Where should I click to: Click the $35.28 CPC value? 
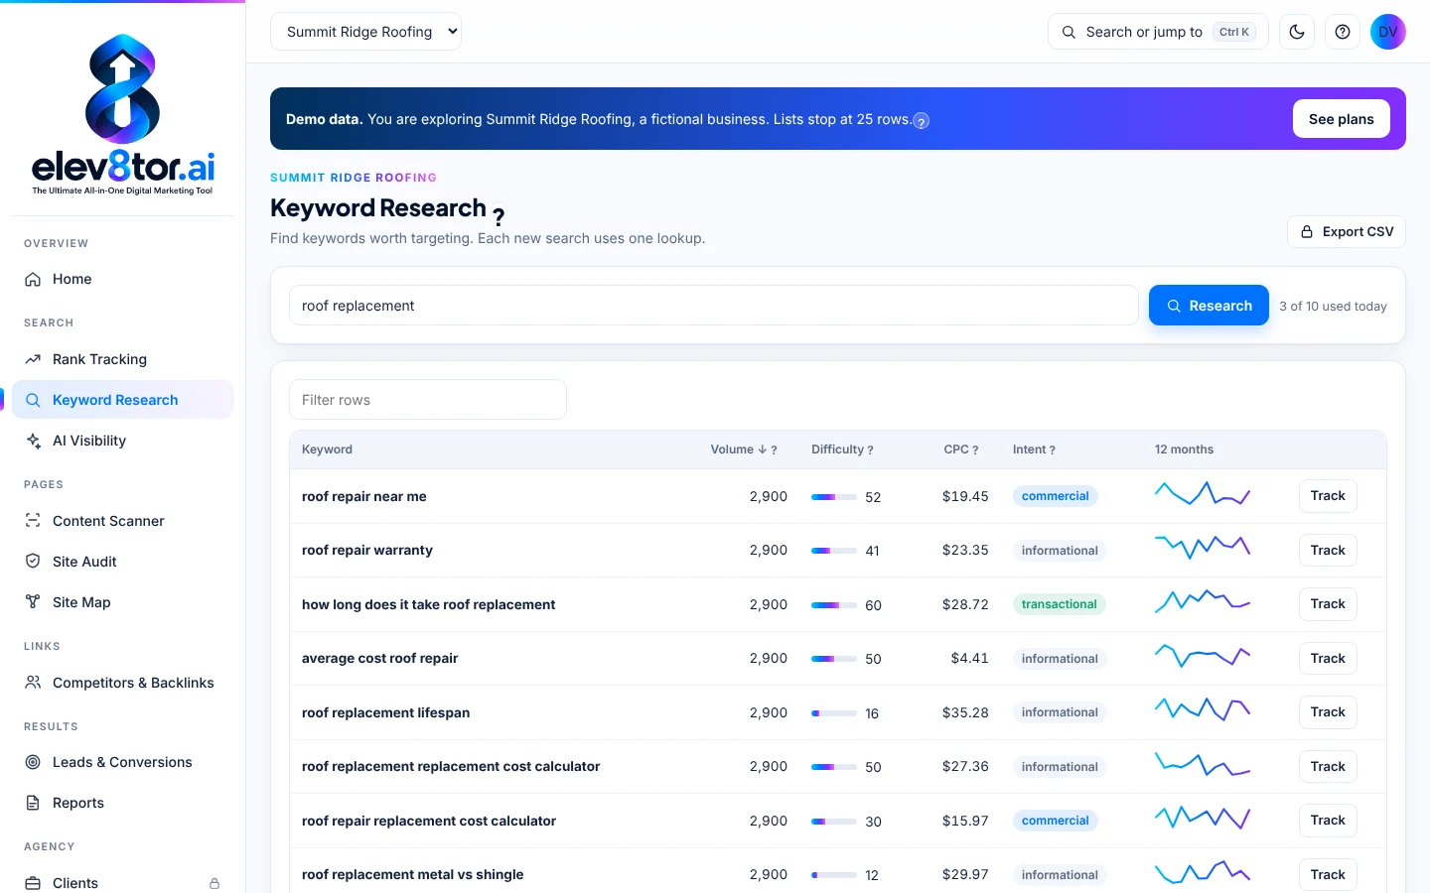[965, 712]
